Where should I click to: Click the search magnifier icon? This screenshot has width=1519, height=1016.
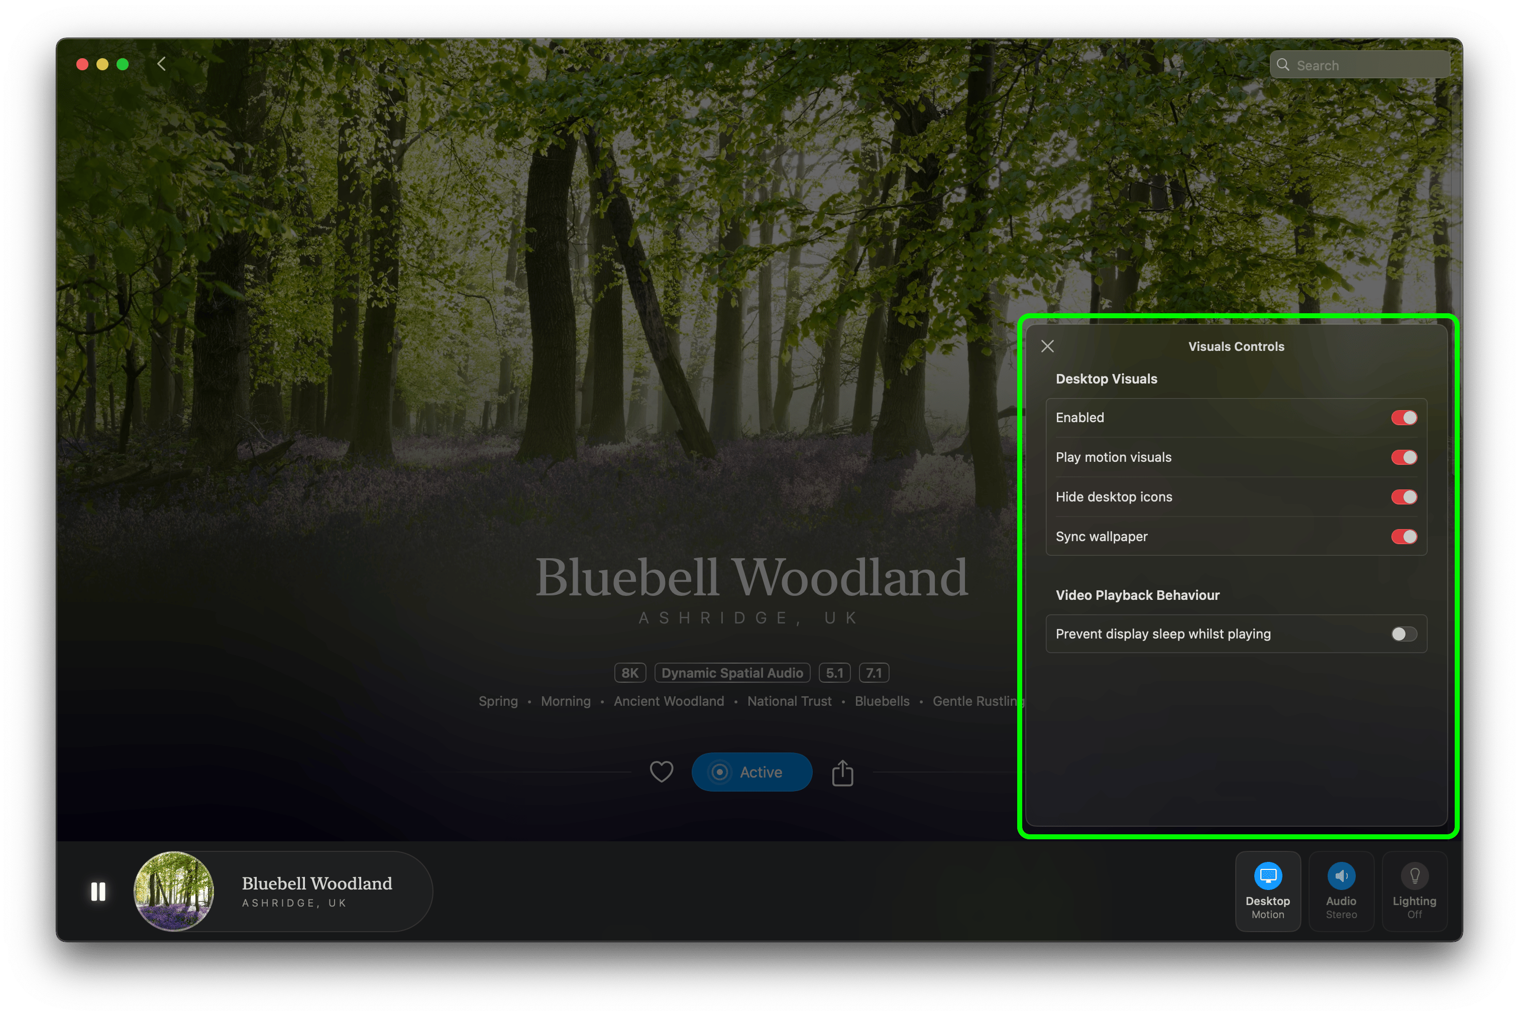1282,65
